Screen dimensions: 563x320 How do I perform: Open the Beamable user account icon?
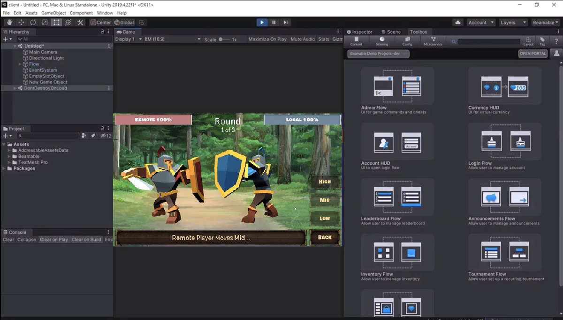point(556,53)
